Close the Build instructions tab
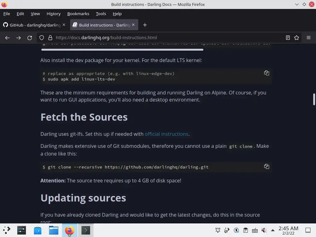The width and height of the screenshot is (316, 237). coord(133,25)
